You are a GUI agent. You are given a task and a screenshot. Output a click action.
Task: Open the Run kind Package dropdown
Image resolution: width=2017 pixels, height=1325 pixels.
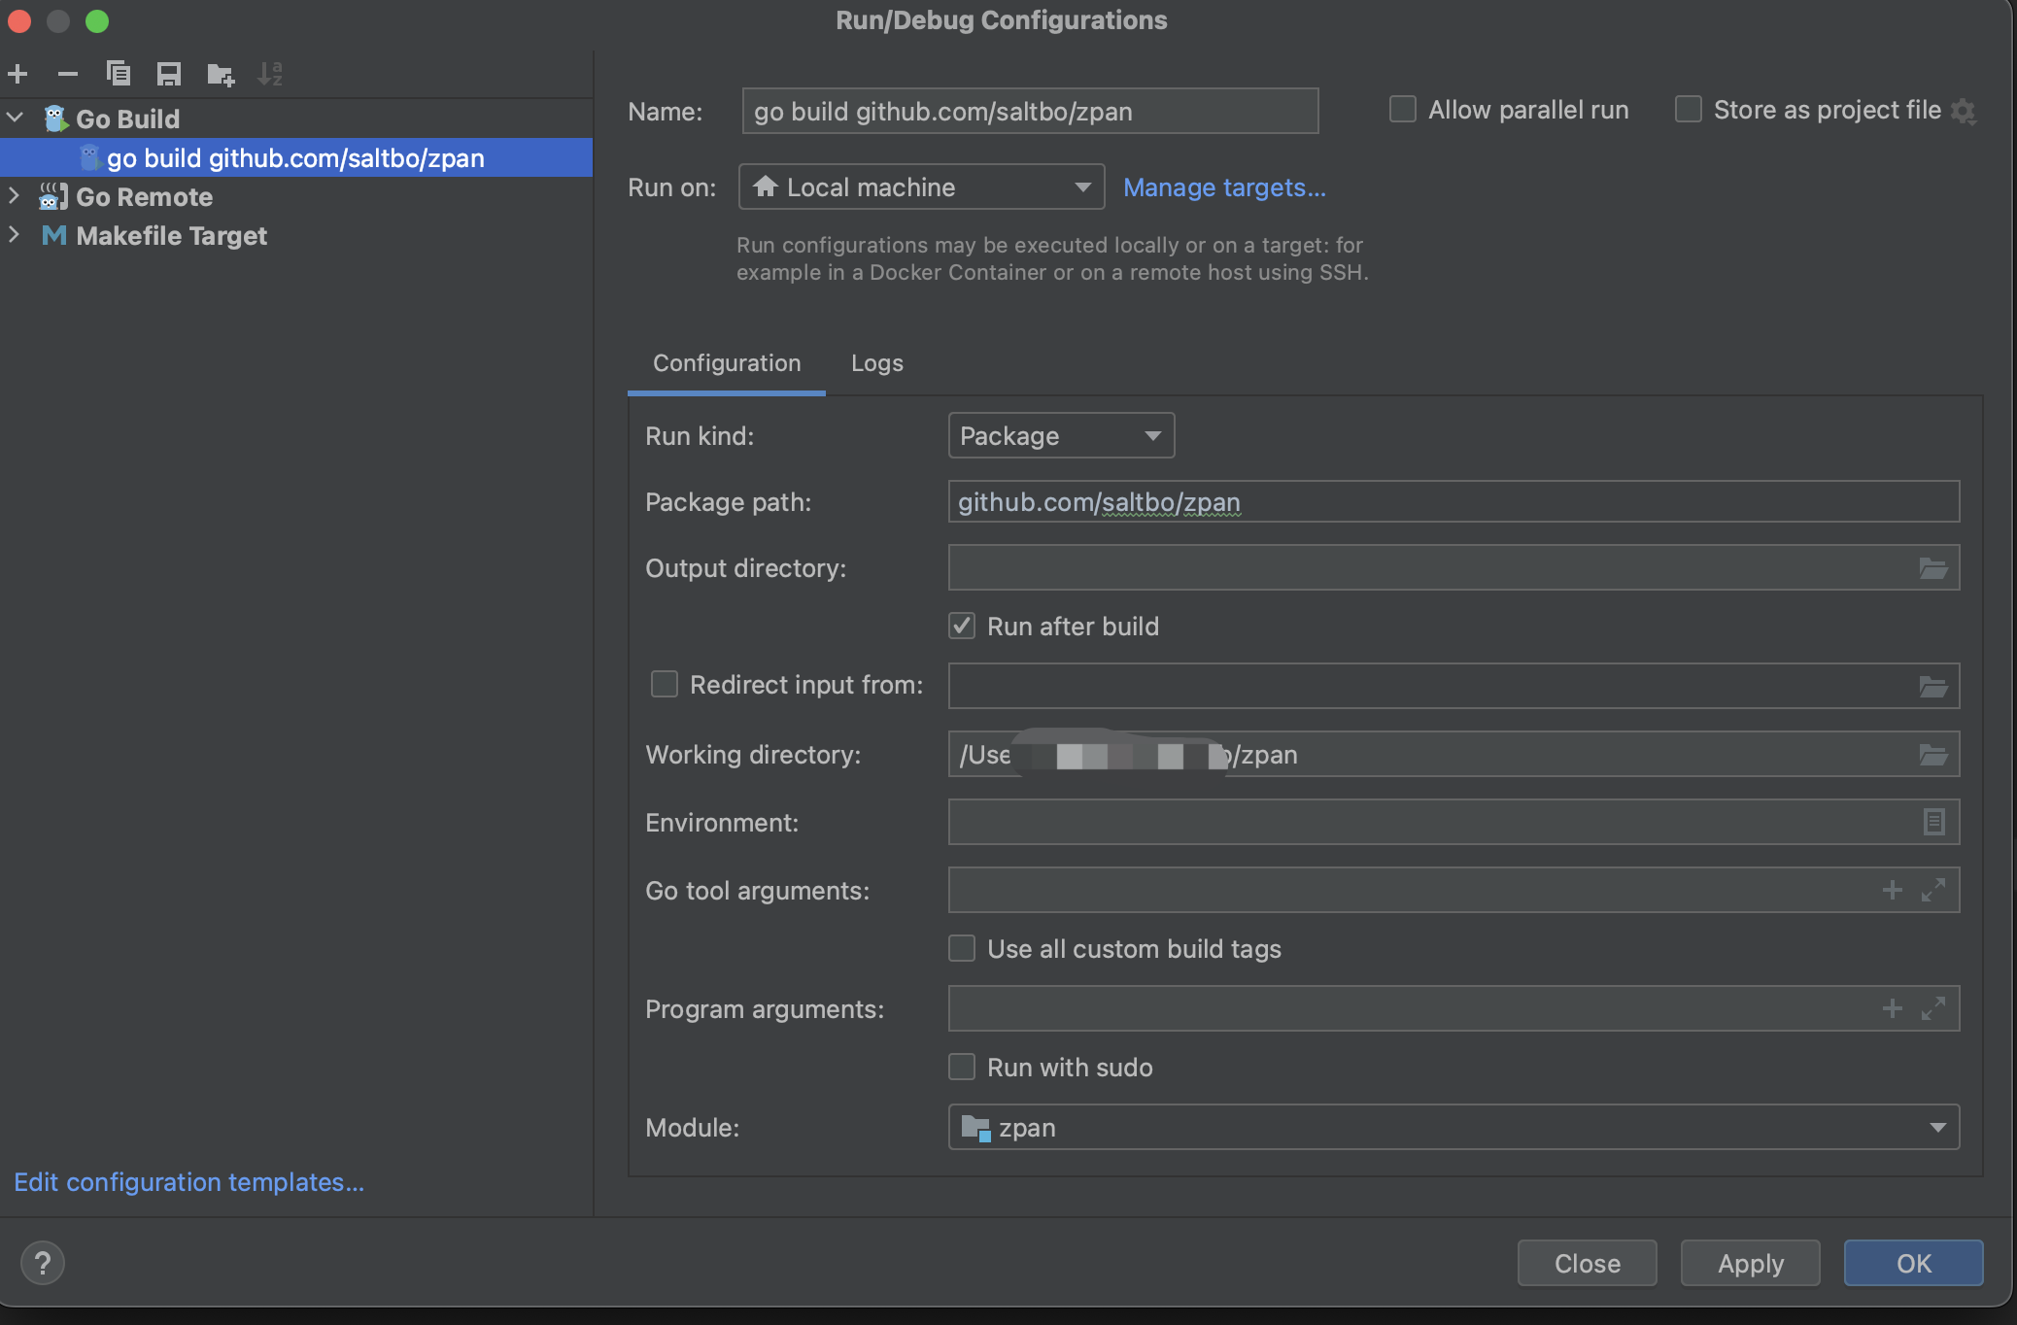pos(1060,436)
